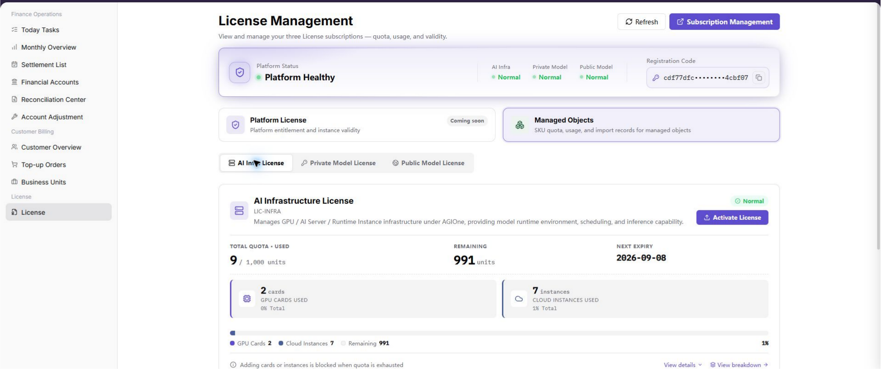Click AI Infra Normal status

[x=506, y=77]
